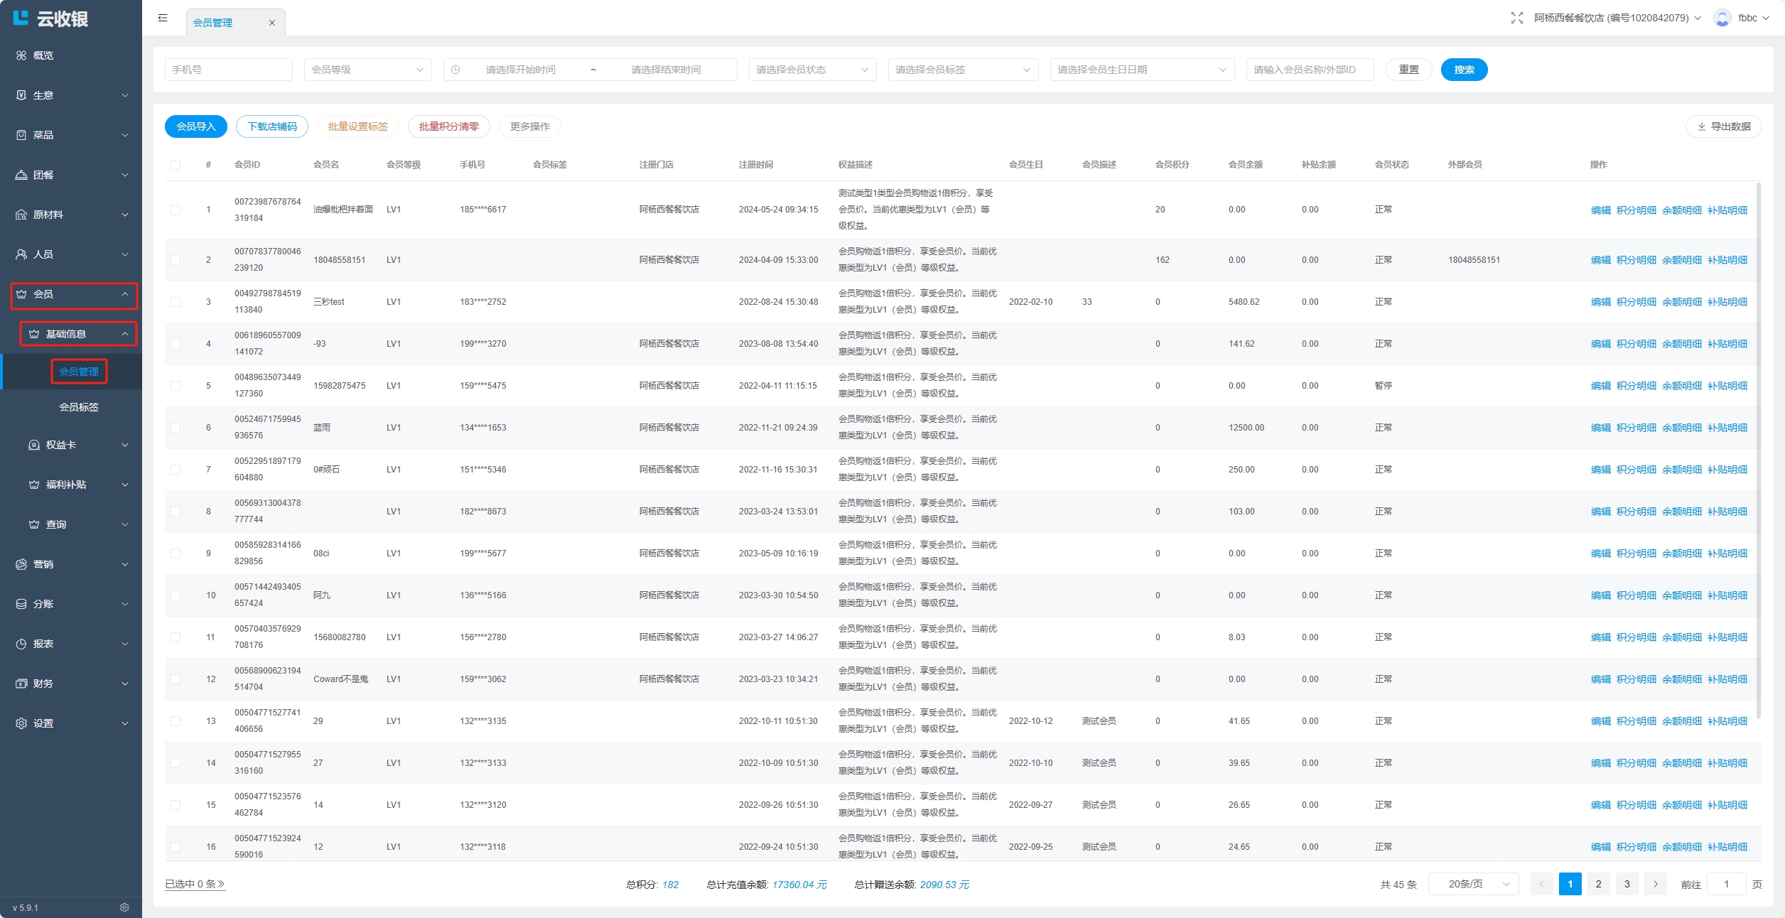The image size is (1785, 918).
Task: Click the 手机号 input field
Action: tap(228, 70)
